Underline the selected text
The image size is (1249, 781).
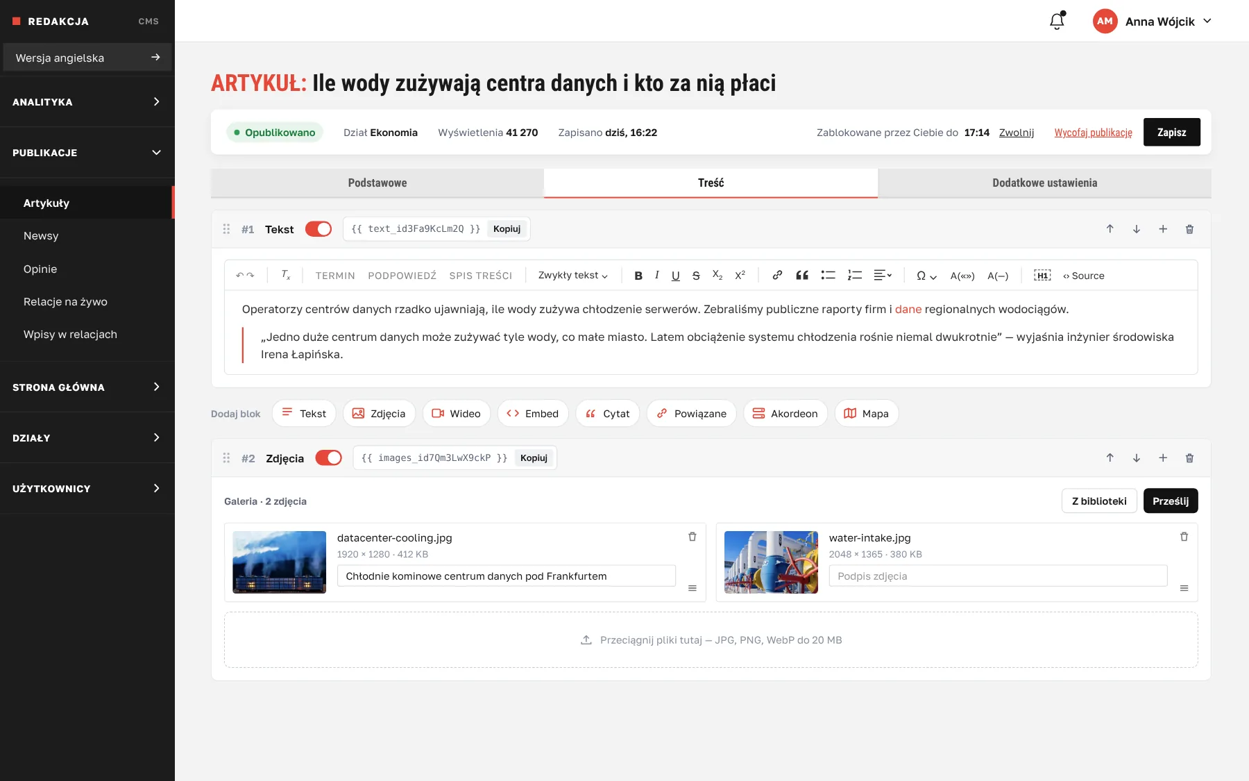point(675,276)
